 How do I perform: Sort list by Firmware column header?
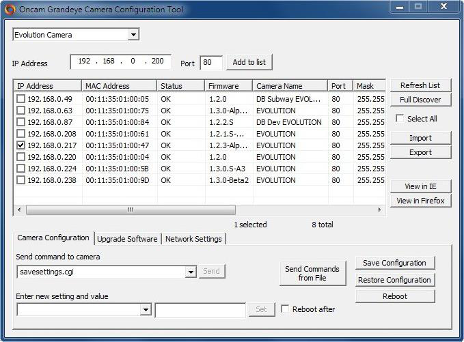[228, 86]
